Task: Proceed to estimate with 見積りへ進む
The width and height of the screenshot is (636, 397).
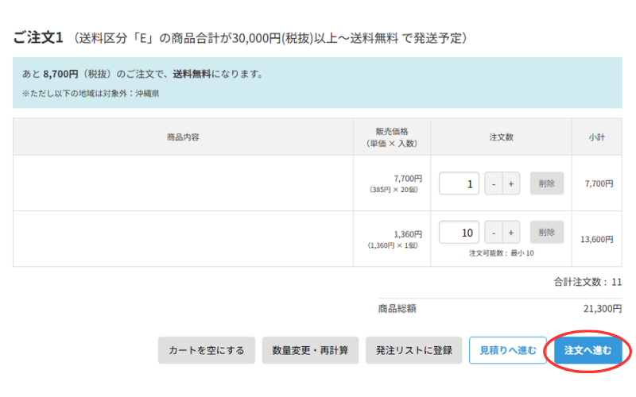Action: click(507, 350)
